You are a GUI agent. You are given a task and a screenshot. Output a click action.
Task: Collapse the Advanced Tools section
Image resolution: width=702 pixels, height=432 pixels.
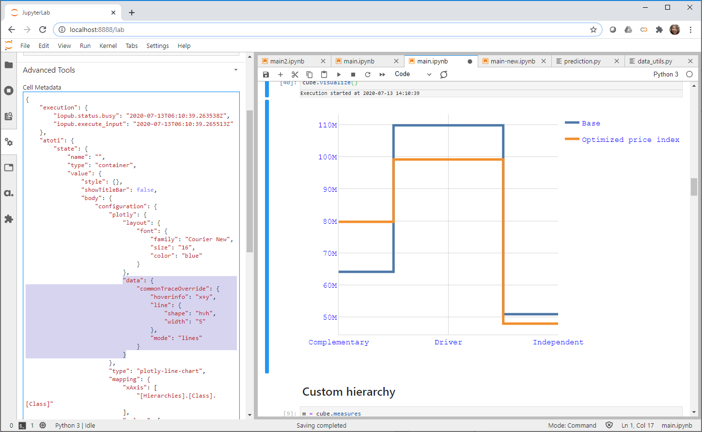(x=236, y=70)
